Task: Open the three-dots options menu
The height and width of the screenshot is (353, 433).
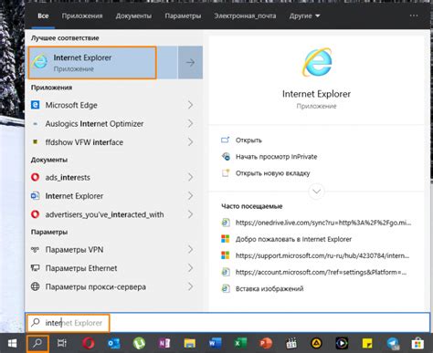Action: pos(414,16)
